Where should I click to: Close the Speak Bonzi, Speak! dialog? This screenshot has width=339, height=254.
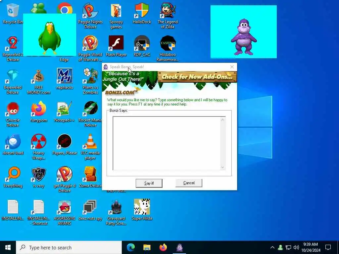click(x=232, y=67)
